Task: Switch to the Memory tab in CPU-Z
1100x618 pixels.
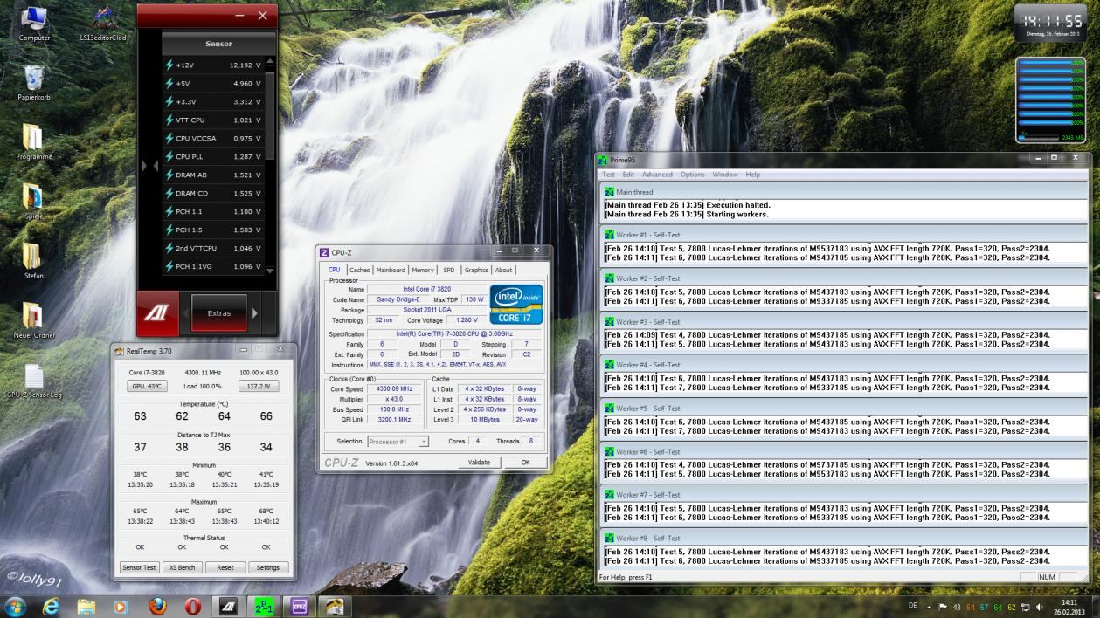Action: click(x=423, y=271)
